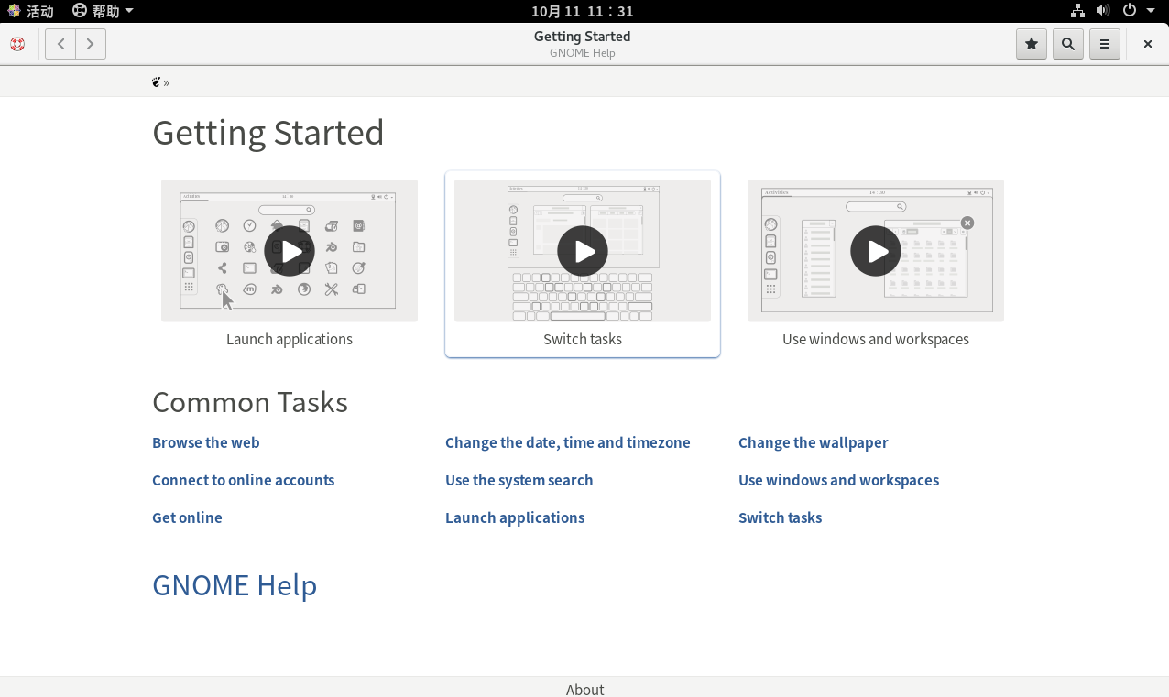Open the Browse the web link
Viewport: 1169px width, 697px height.
tap(206, 442)
